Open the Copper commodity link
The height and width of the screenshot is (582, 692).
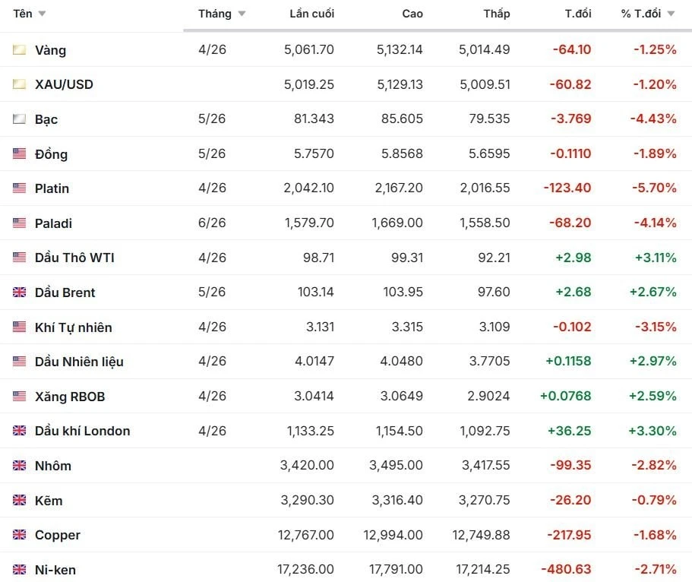[58, 535]
